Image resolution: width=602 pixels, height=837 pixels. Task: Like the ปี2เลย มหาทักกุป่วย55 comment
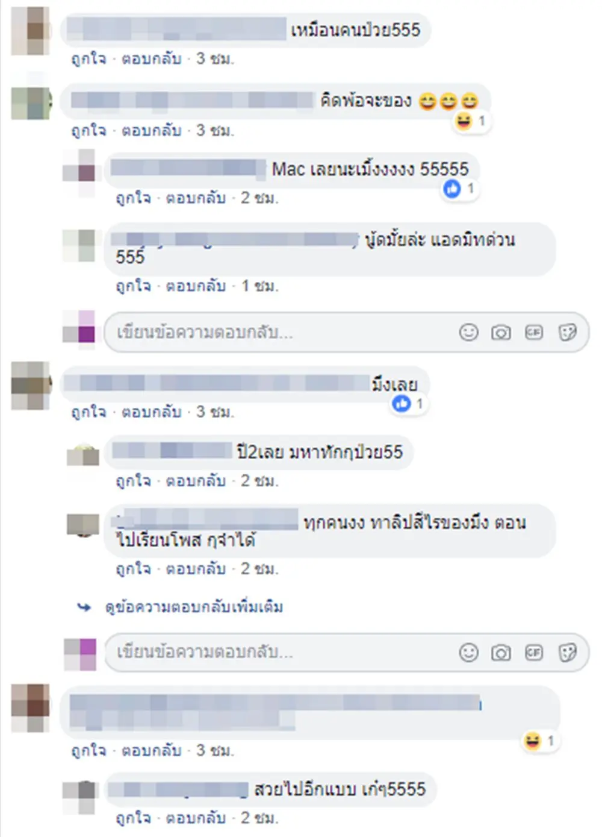(x=133, y=480)
